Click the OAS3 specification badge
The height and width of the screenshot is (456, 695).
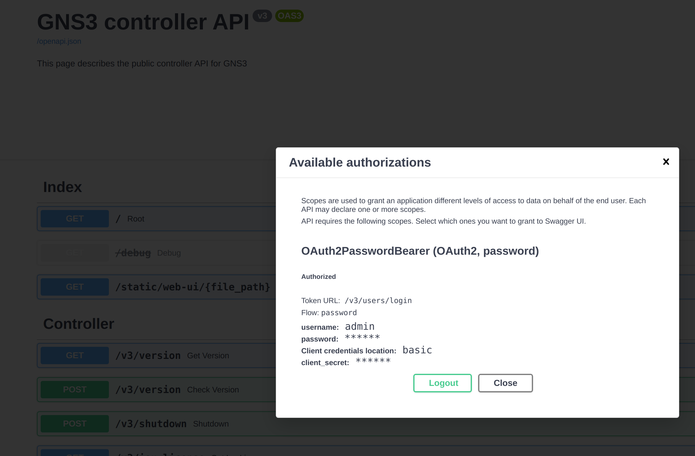click(x=289, y=16)
